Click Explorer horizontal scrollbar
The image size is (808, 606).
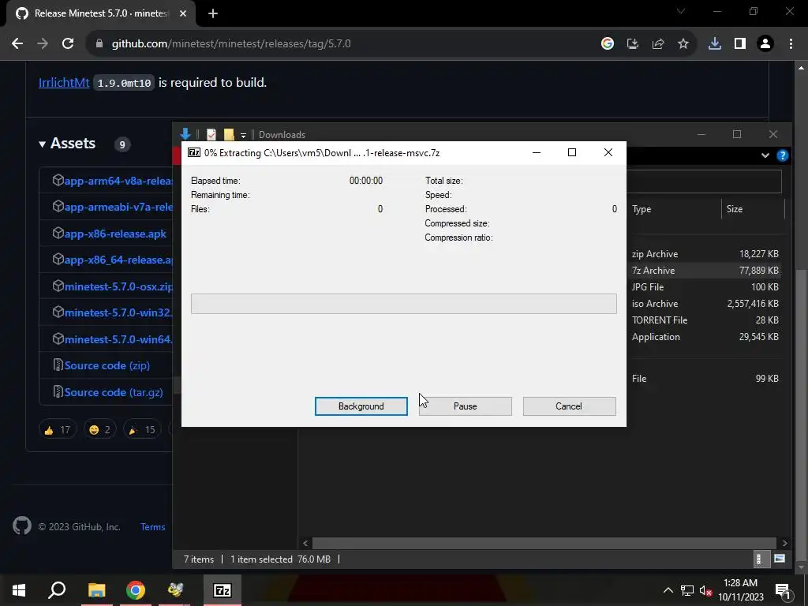click(544, 543)
